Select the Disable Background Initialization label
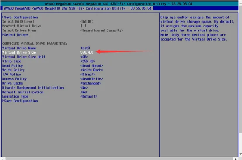 tap(33, 88)
